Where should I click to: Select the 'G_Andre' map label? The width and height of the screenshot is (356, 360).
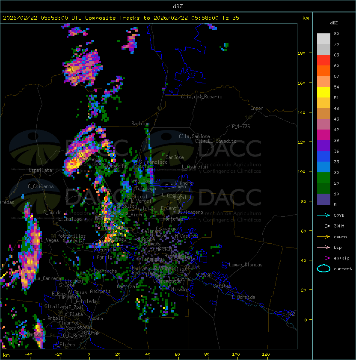(184, 183)
